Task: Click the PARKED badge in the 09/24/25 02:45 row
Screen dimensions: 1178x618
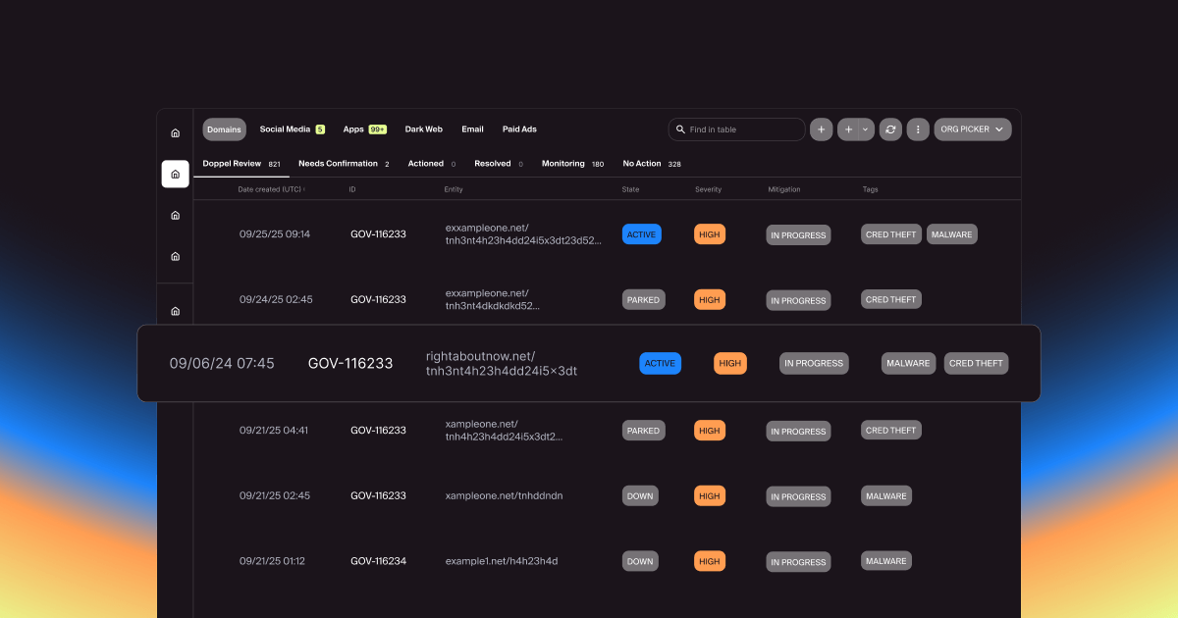Action: (x=644, y=300)
